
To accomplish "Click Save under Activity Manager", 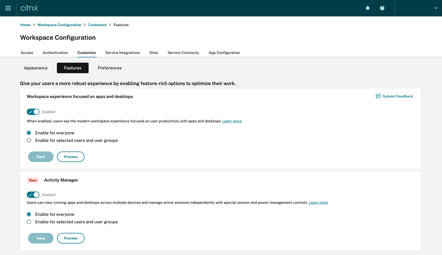I will pyautogui.click(x=41, y=238).
